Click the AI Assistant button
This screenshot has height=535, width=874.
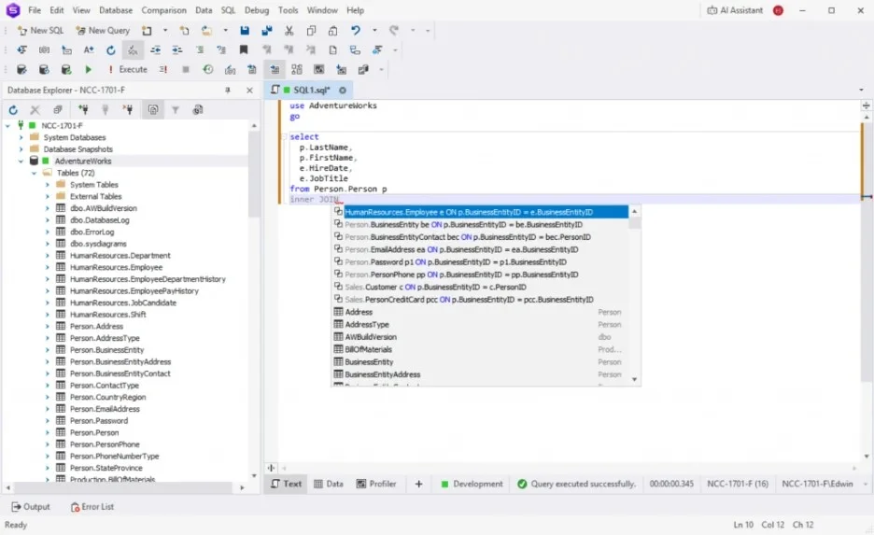tap(735, 10)
